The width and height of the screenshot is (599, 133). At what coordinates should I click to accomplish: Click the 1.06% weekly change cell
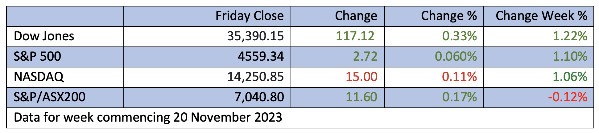[x=570, y=77]
